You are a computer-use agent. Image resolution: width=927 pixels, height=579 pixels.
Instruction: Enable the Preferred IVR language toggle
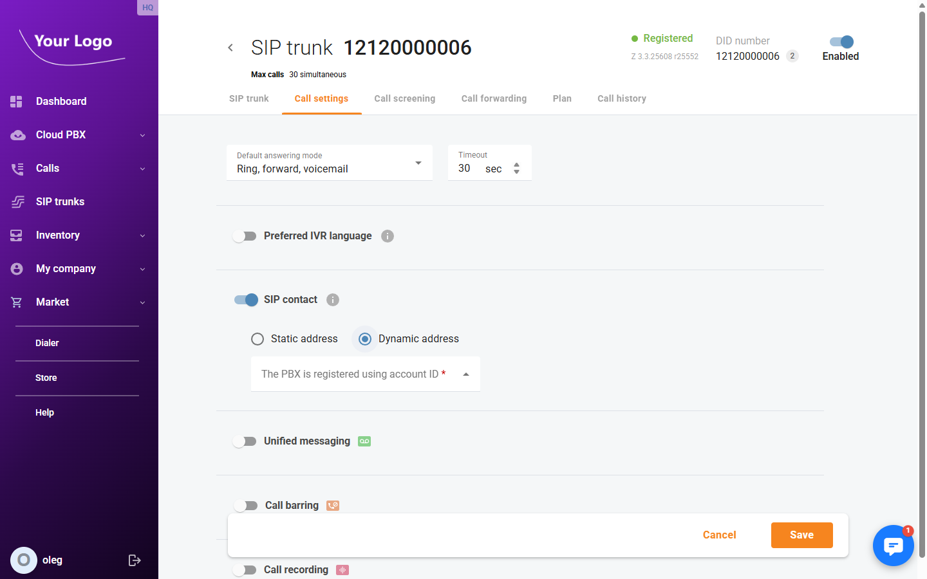coord(245,235)
